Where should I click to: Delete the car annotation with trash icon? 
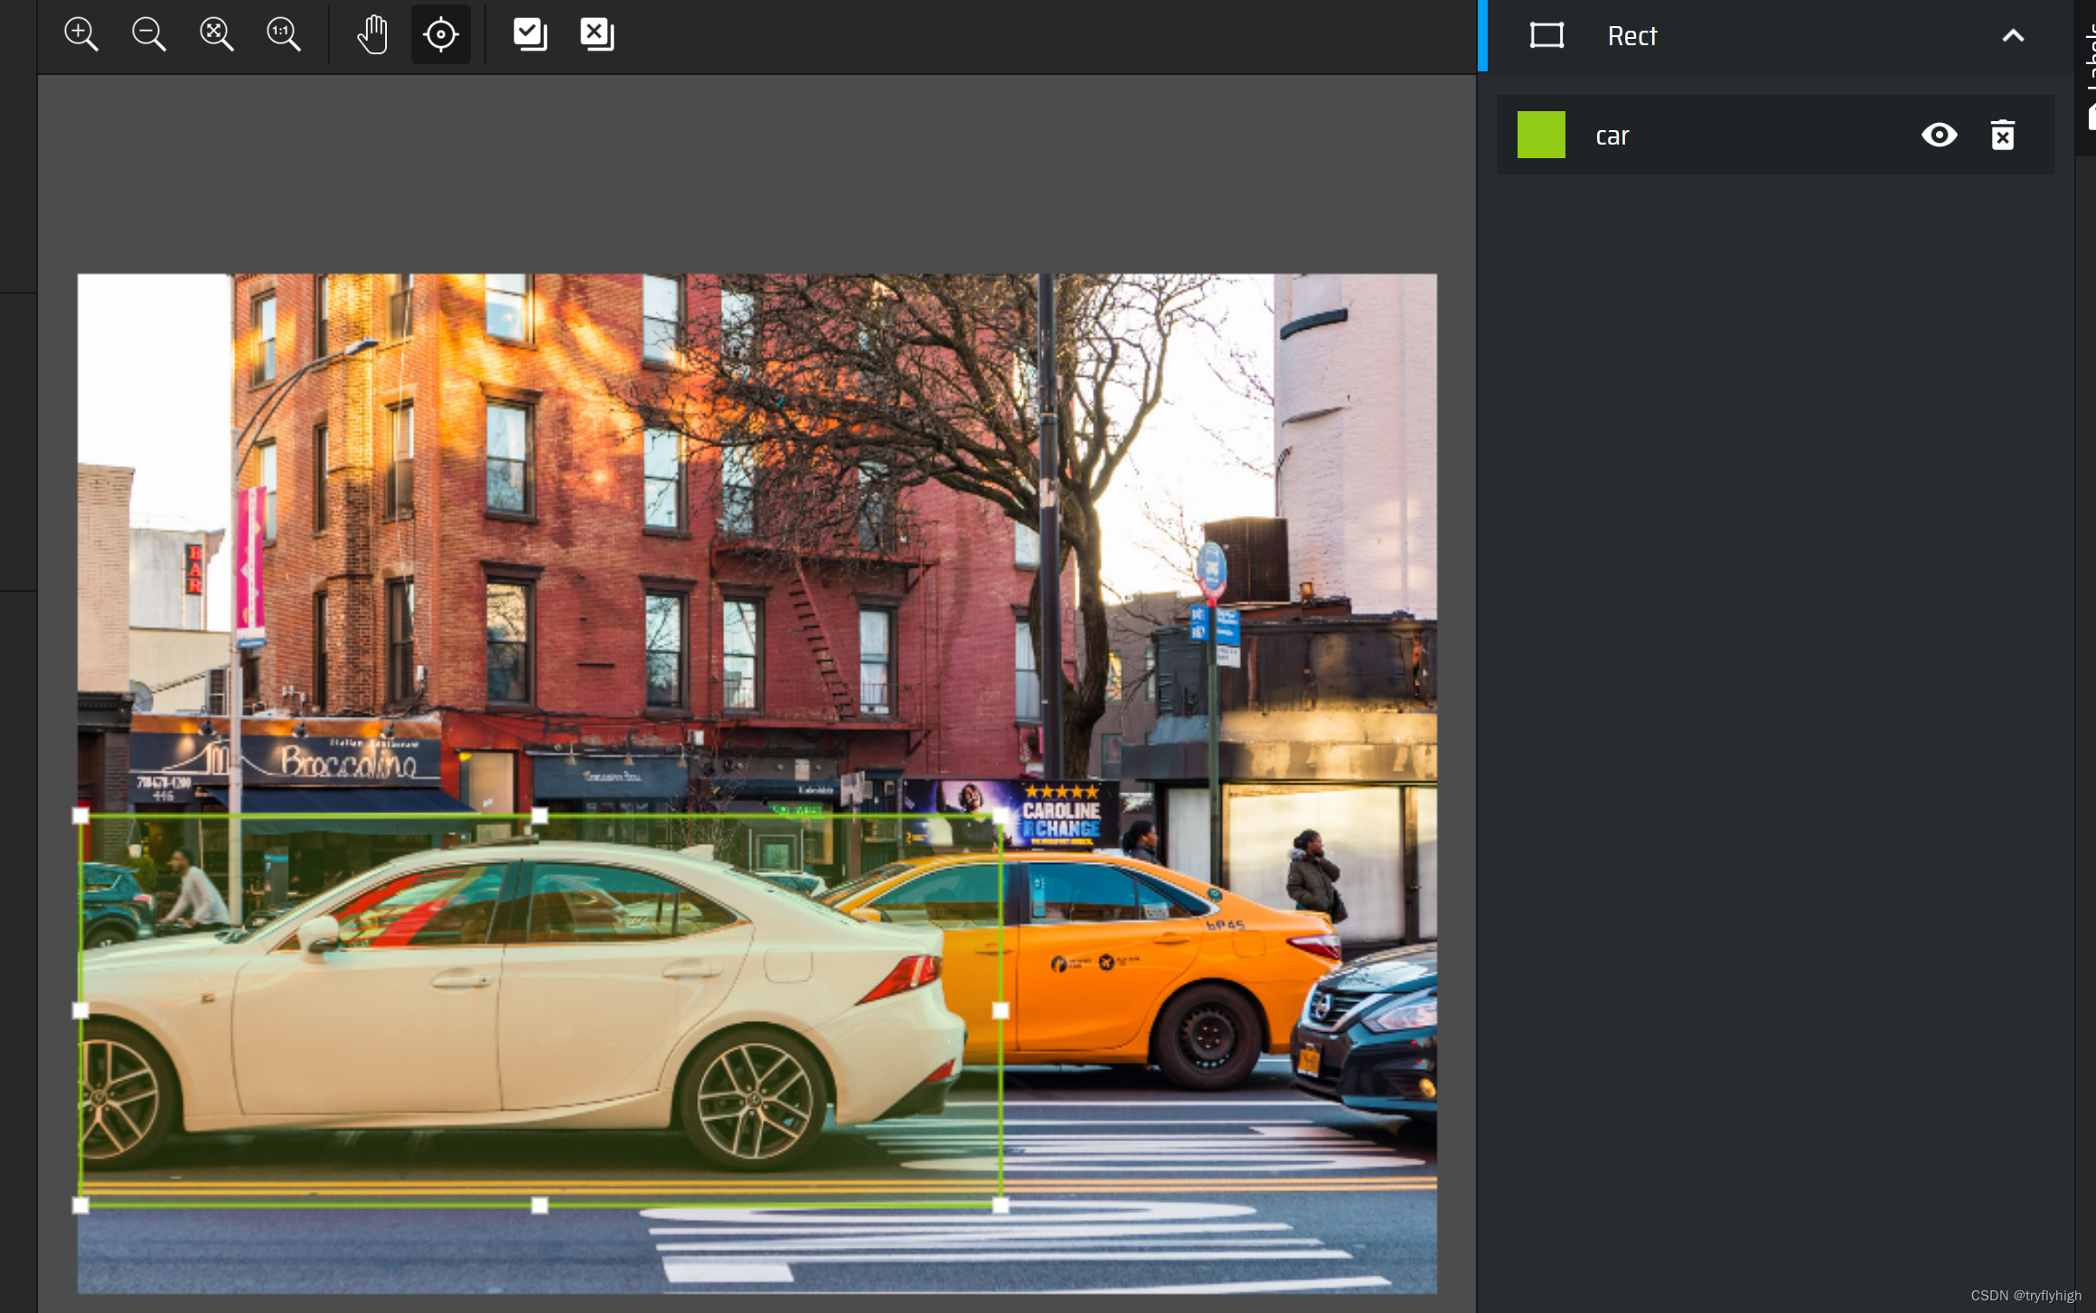(x=2003, y=136)
